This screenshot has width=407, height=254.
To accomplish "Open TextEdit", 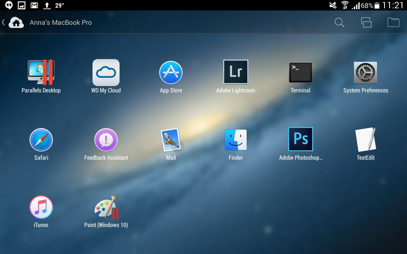I will click(366, 140).
